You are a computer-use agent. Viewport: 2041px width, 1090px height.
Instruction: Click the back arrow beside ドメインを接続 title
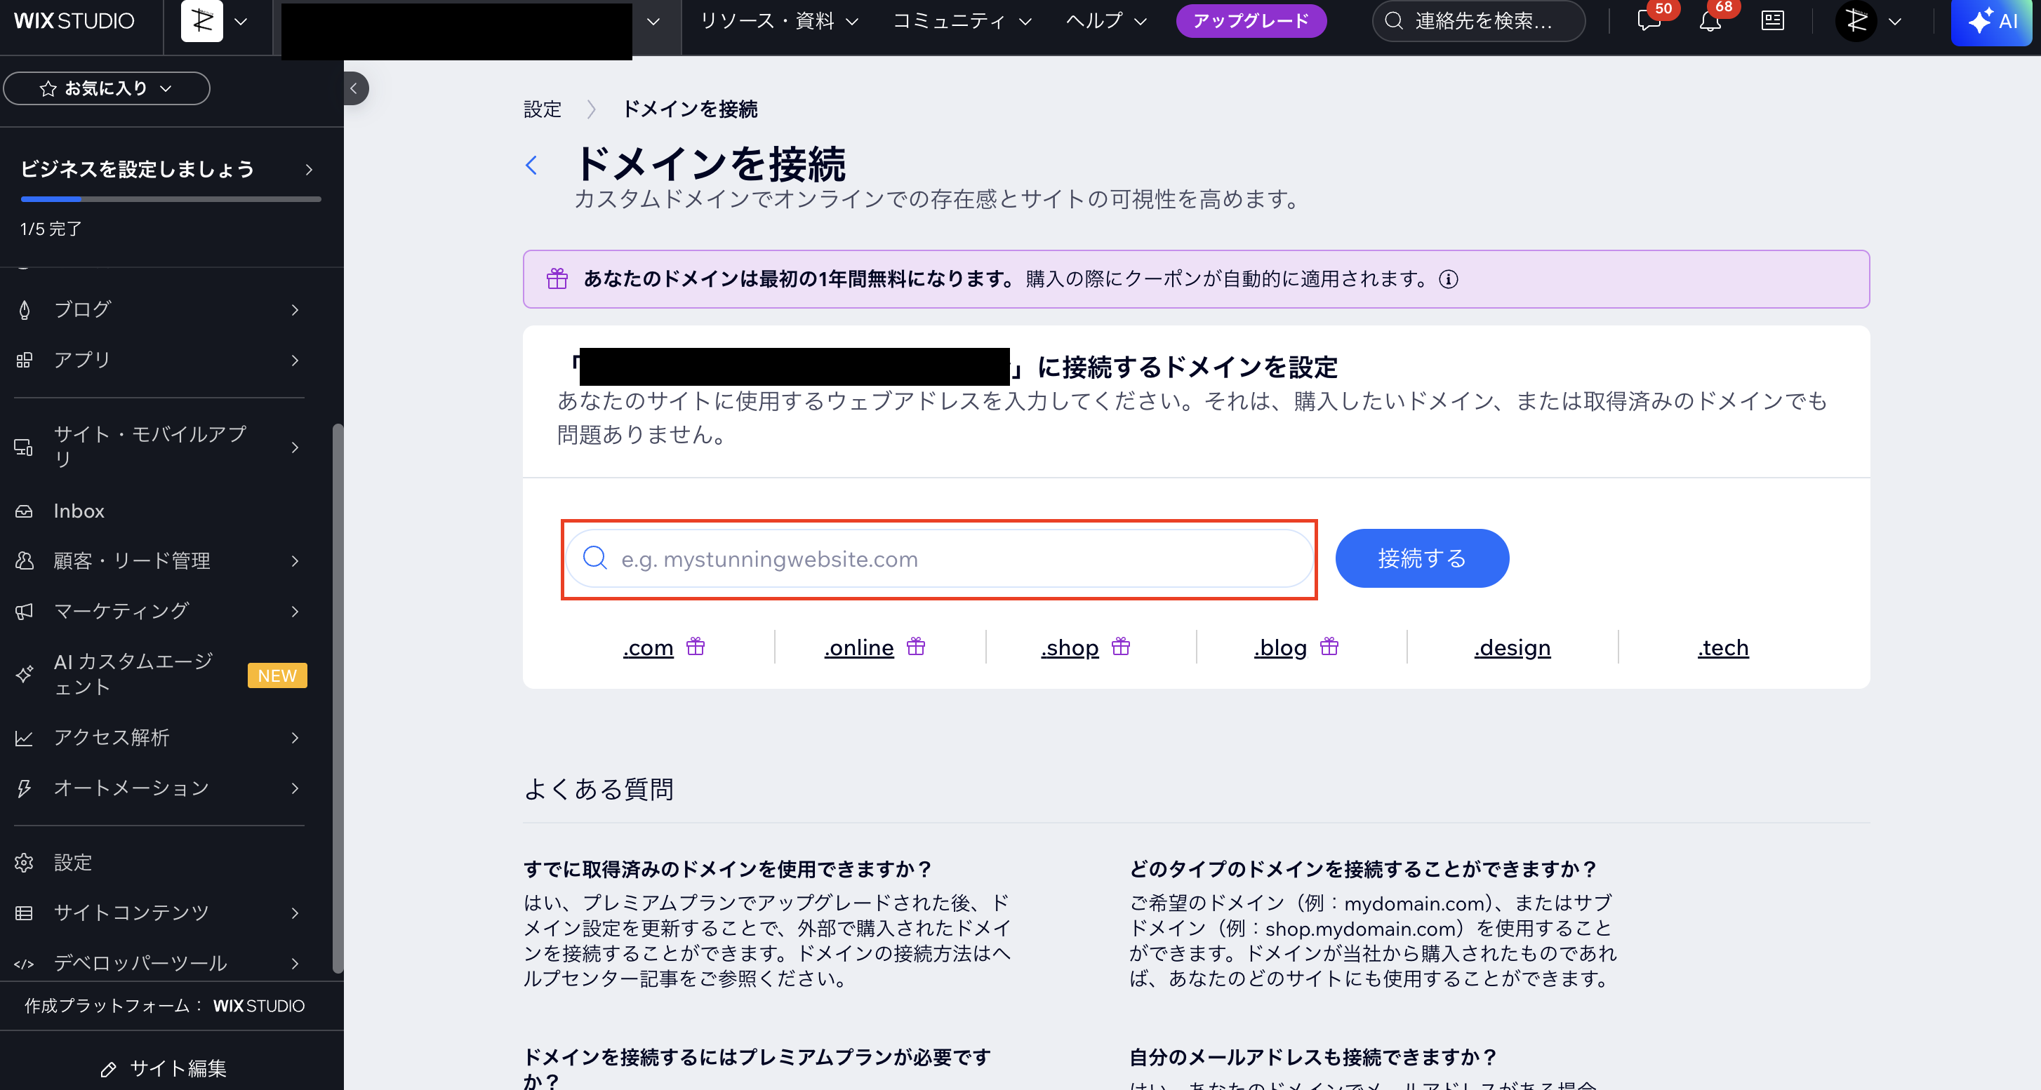531,166
